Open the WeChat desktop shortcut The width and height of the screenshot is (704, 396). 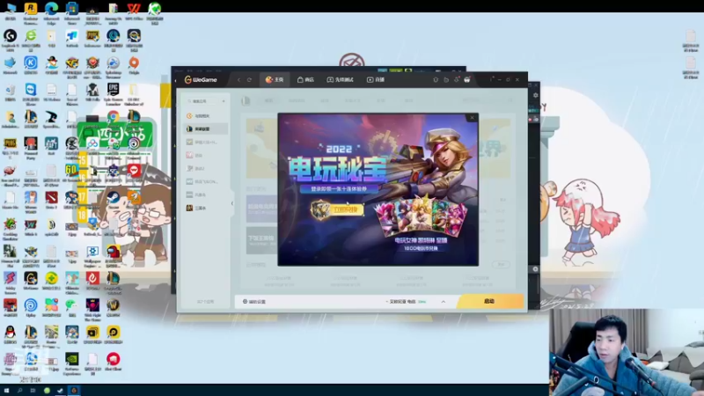(72, 309)
